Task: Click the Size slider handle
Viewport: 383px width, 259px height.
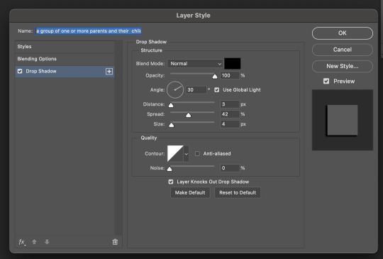Action: tap(172, 125)
